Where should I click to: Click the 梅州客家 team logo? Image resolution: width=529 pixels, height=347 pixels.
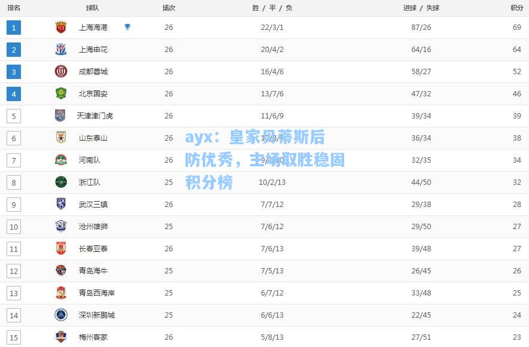pos(60,337)
